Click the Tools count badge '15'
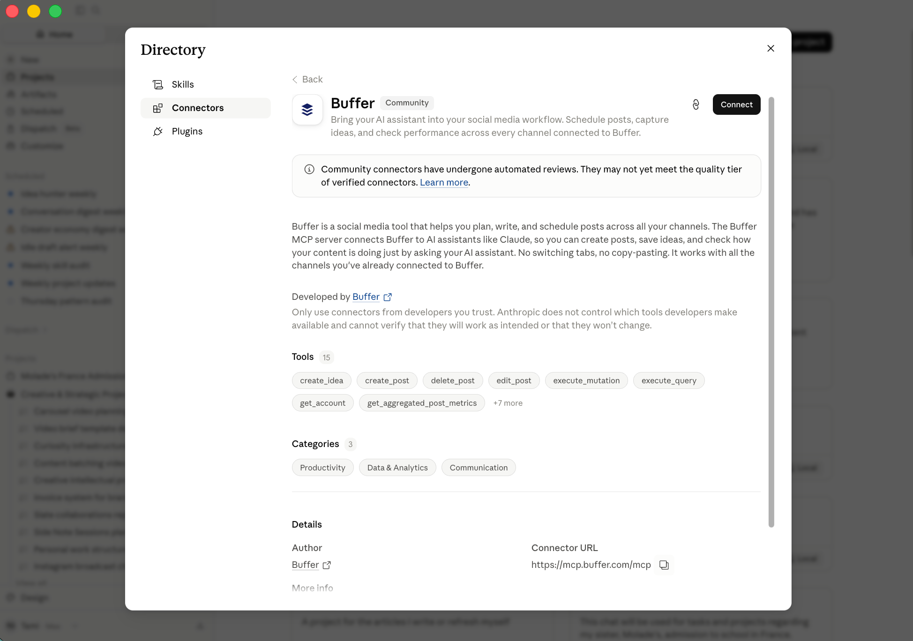This screenshot has width=913, height=641. [x=326, y=358]
